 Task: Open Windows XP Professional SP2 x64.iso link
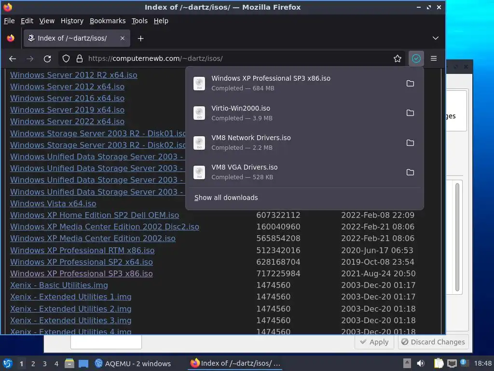click(82, 262)
